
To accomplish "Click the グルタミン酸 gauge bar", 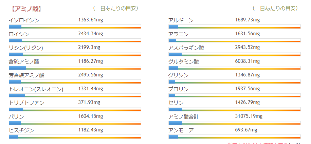I will pos(234,68).
